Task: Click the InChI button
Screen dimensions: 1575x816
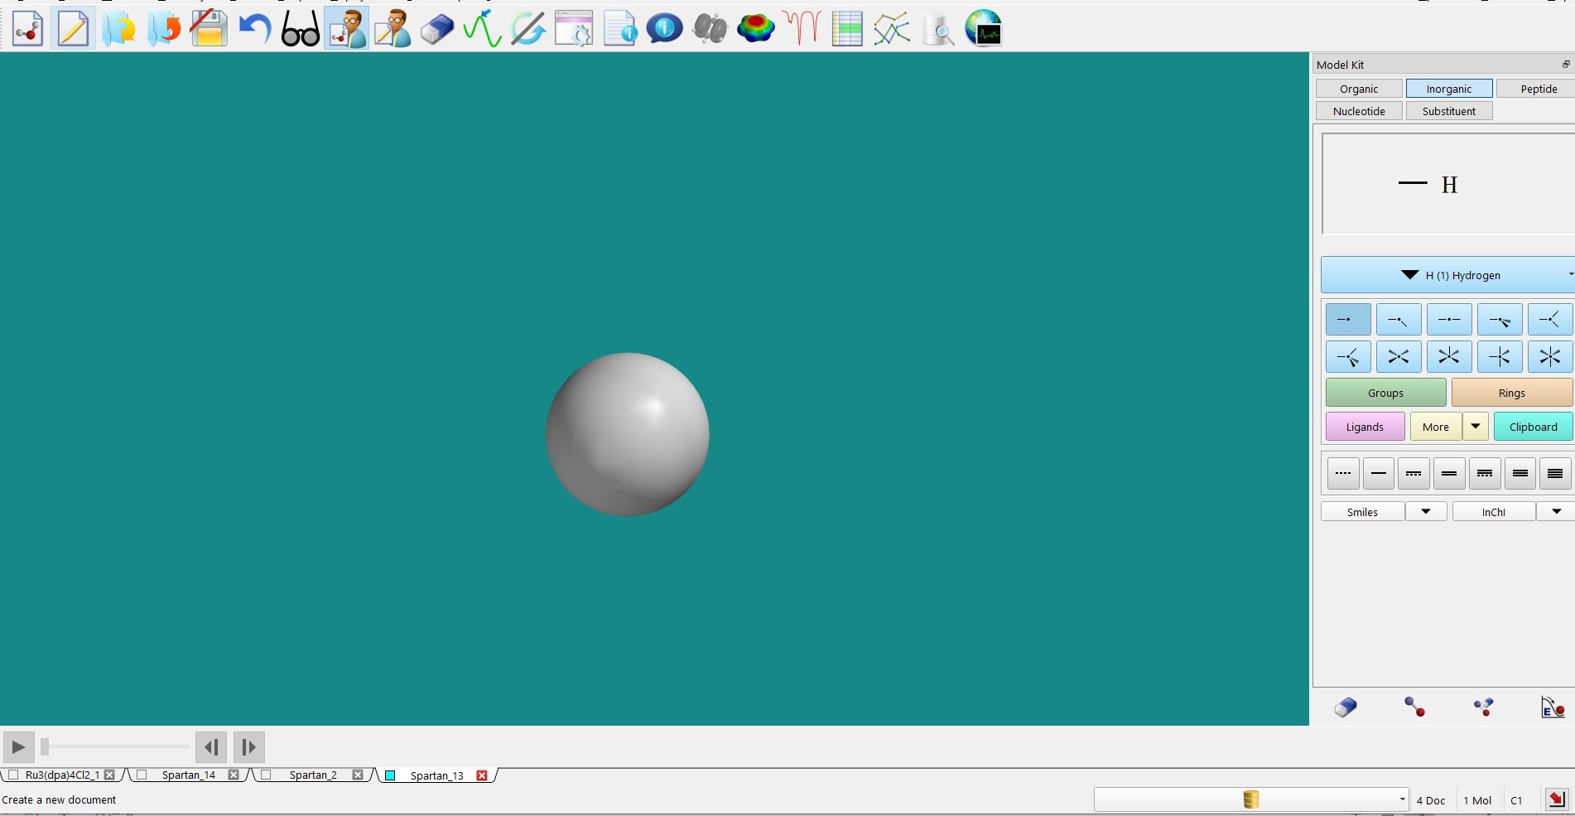Action: [1494, 512]
